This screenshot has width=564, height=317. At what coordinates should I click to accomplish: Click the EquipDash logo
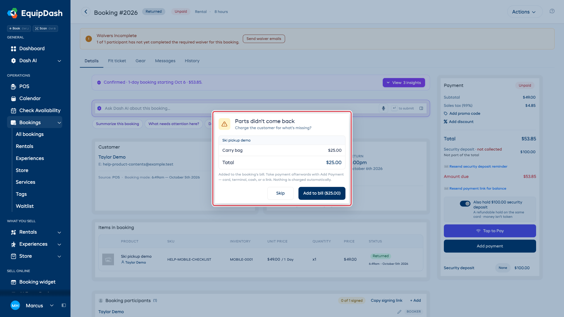coord(35,13)
